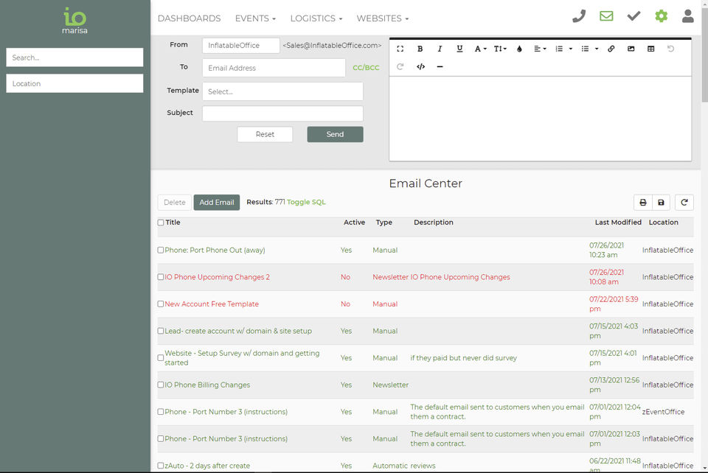Go to Dashboards

190,18
